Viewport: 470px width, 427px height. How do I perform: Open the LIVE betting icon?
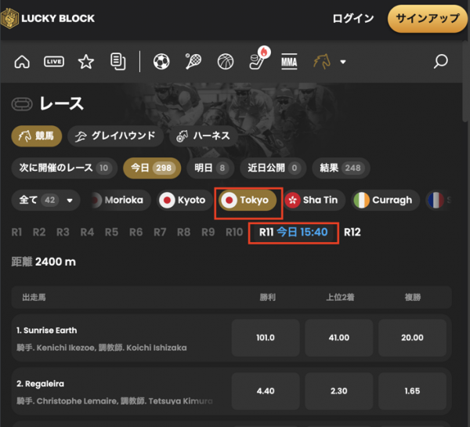click(54, 62)
